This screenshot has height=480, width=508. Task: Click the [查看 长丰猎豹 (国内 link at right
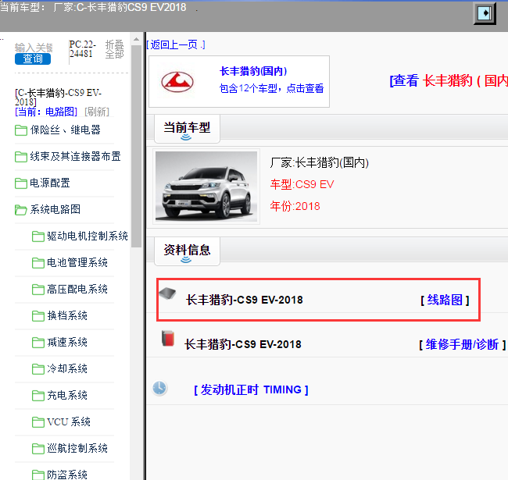pyautogui.click(x=449, y=81)
